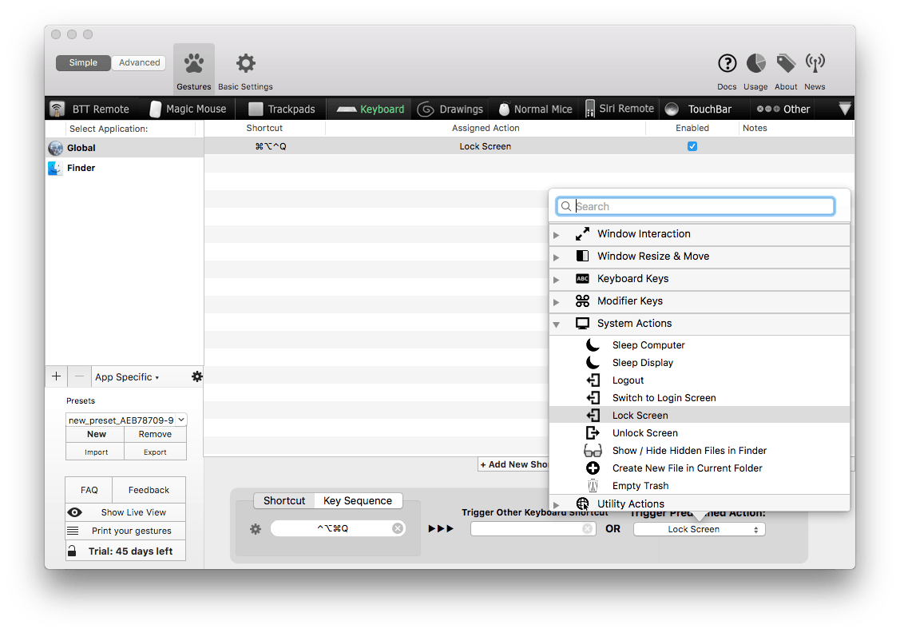Select Key Sequence segment
900x633 pixels.
click(358, 501)
